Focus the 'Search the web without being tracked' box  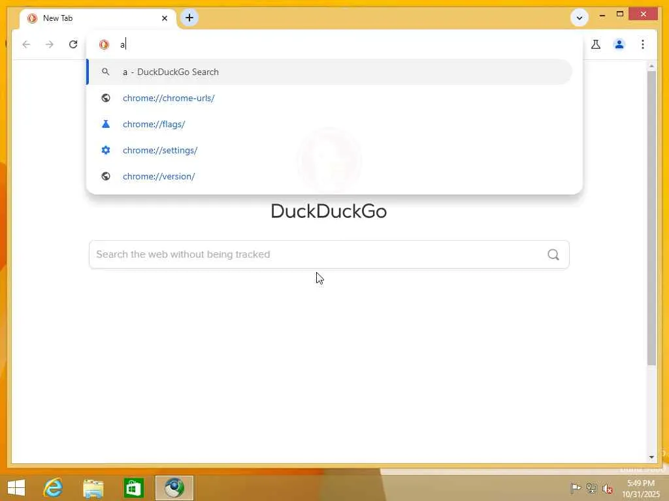tap(329, 254)
